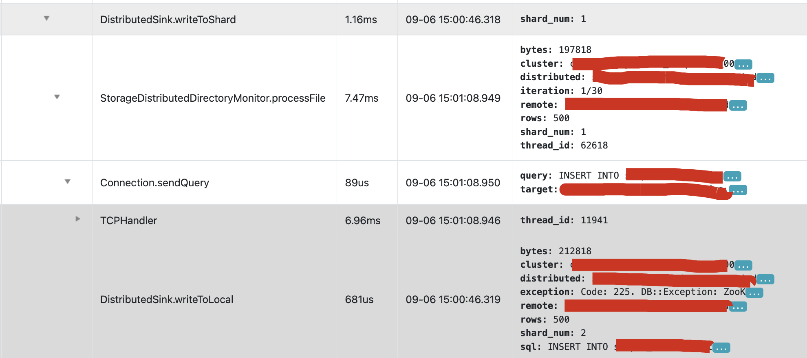Click the 7.47ms duration cell
This screenshot has height=358, width=807.
pos(362,98)
